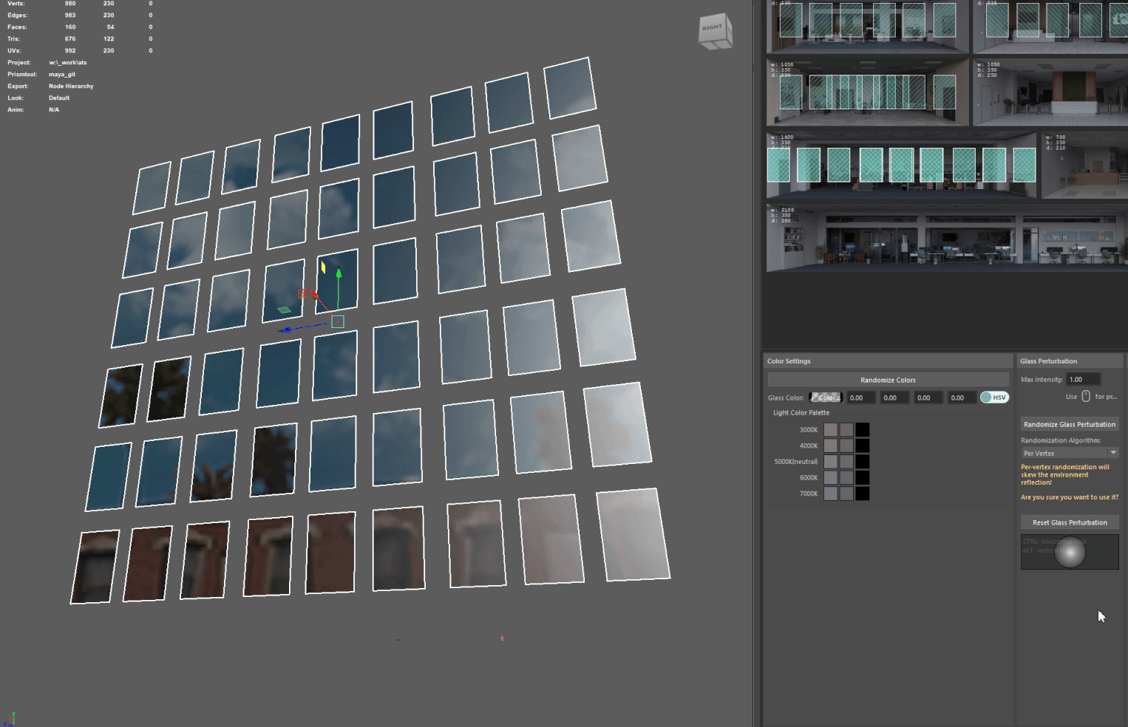This screenshot has height=727, width=1128.
Task: Click Randomize Glass Perturbation button
Action: click(1070, 424)
